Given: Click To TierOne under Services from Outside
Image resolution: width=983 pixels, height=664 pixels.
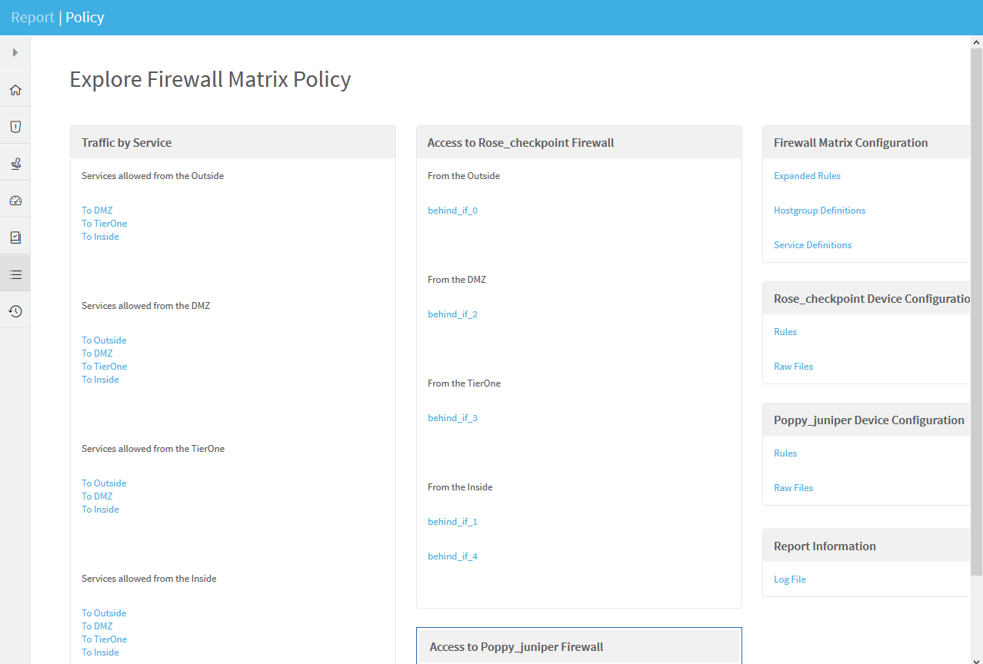Looking at the screenshot, I should click(x=104, y=224).
